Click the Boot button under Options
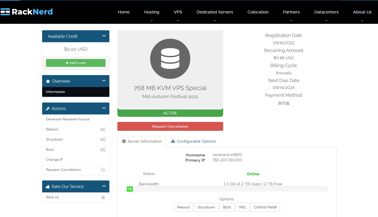This screenshot has width=378, height=217. 227,207
